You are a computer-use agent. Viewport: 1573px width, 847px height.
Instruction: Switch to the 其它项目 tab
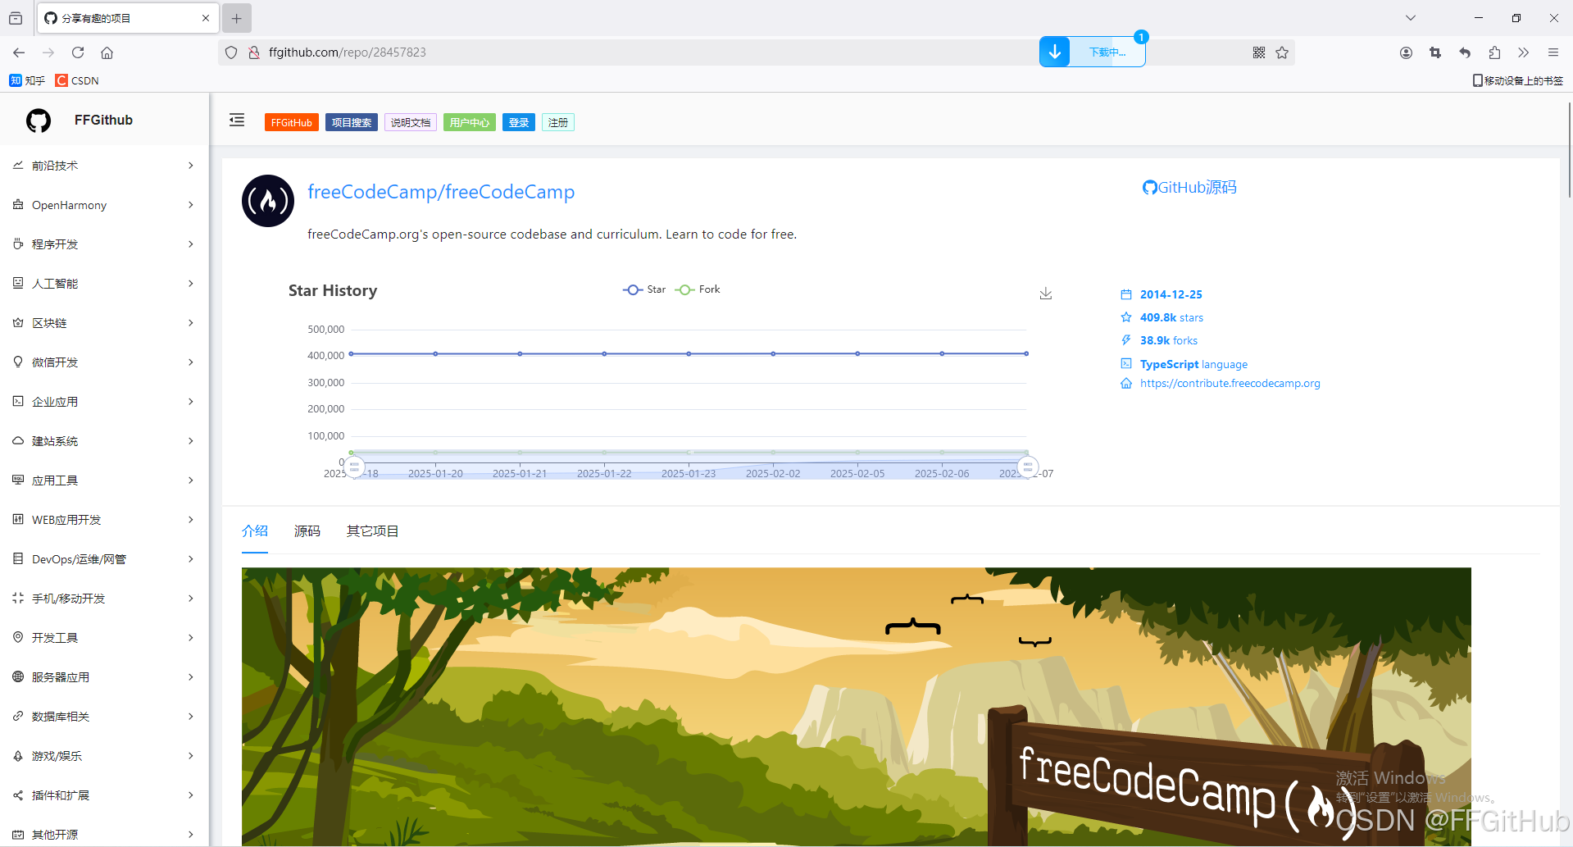pyautogui.click(x=373, y=531)
